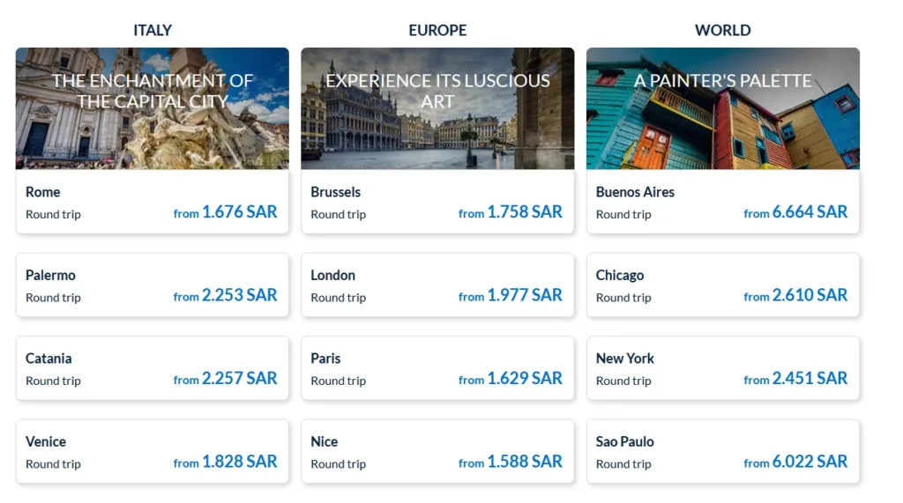Choose the Nice round trip card
The image size is (903, 503).
pyautogui.click(x=437, y=451)
